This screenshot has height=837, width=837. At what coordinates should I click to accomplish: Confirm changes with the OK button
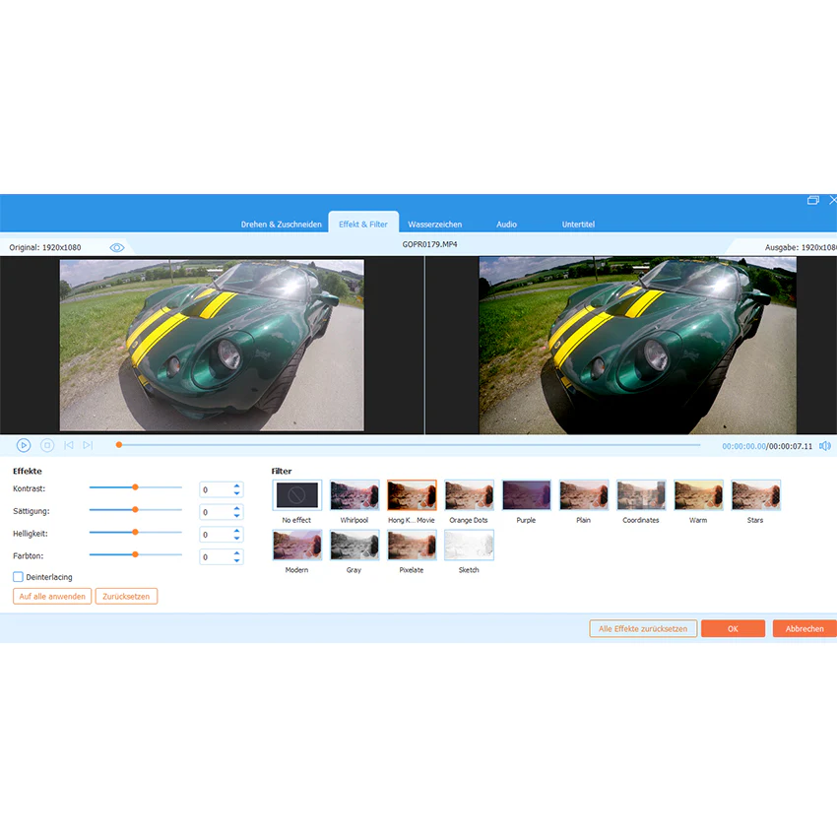point(733,629)
